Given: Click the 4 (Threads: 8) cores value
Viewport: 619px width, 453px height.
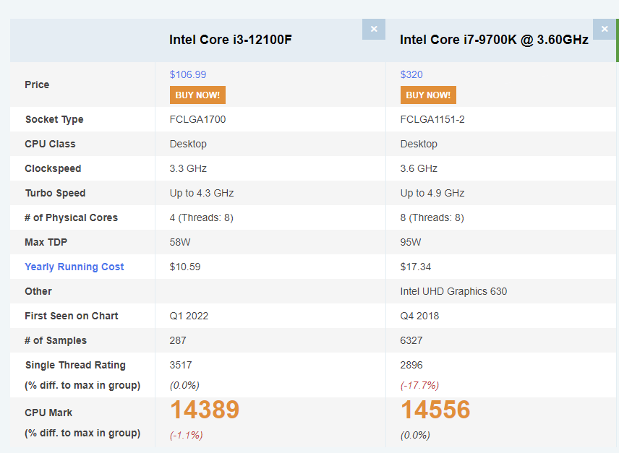Looking at the screenshot, I should click(201, 217).
